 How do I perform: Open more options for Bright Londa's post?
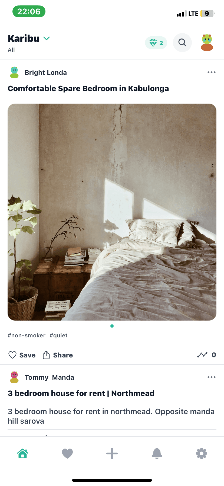[212, 72]
